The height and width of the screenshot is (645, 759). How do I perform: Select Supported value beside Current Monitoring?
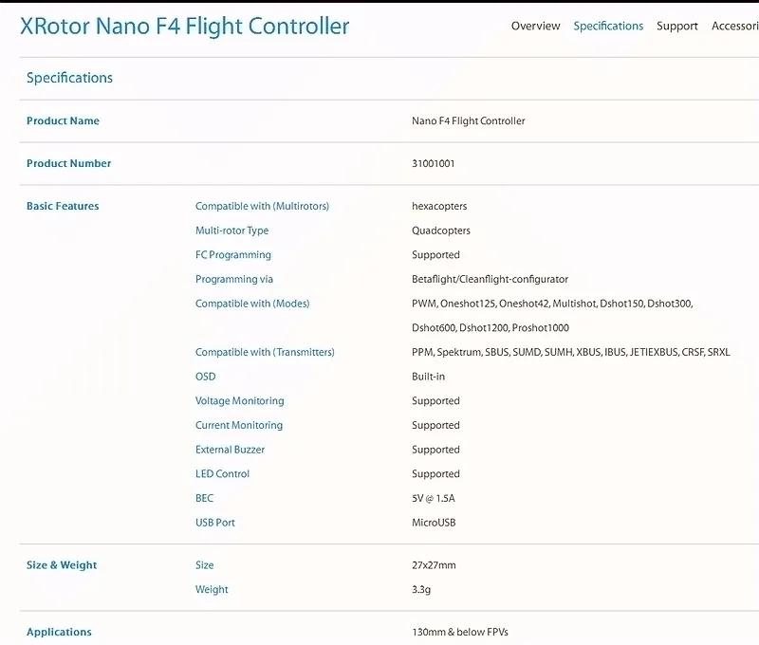pyautogui.click(x=435, y=425)
